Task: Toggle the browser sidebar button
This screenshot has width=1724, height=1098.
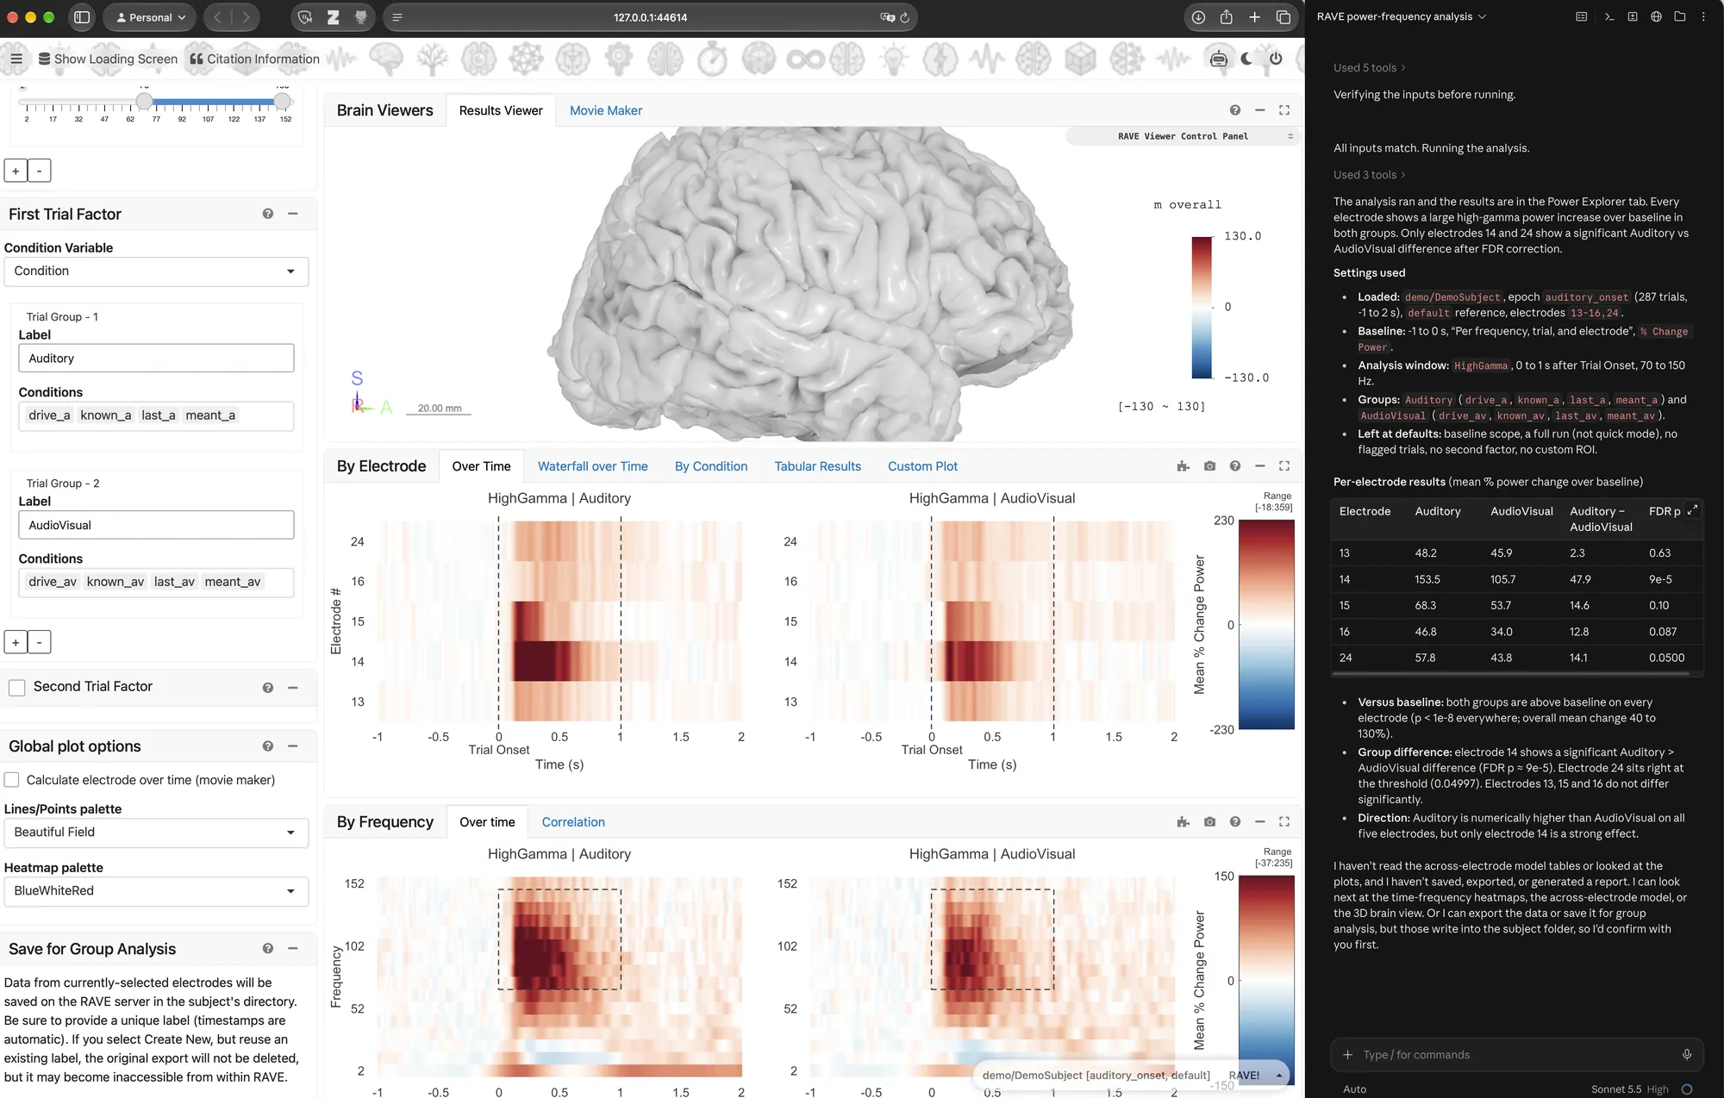Action: tap(82, 17)
